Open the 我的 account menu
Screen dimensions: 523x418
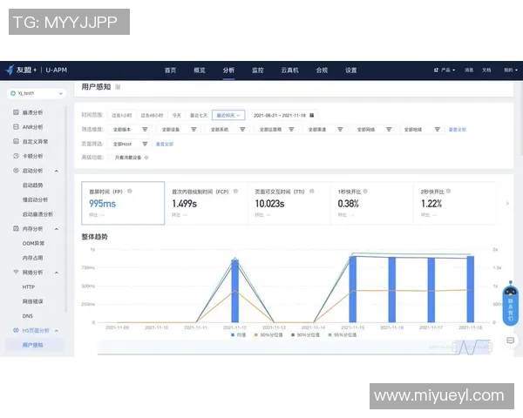[x=511, y=70]
